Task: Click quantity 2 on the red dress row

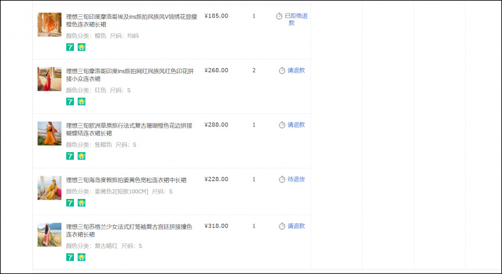Action: [x=254, y=71]
